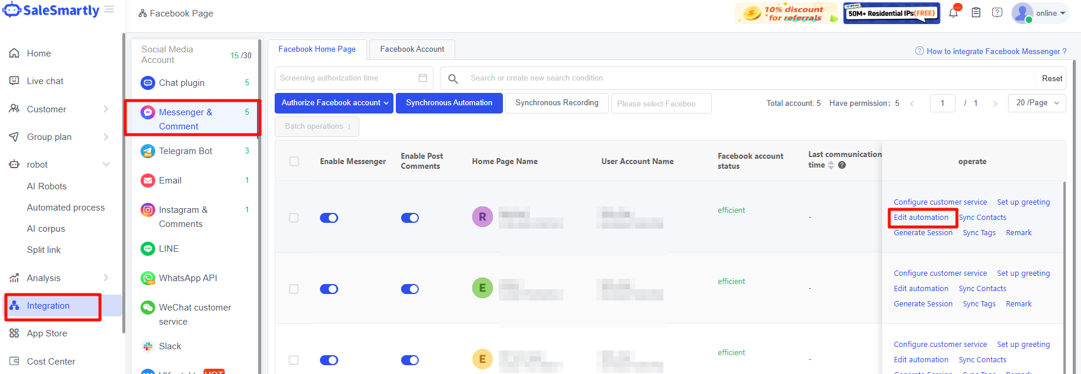Click the calendar icon in screening time field
Image resolution: width=1081 pixels, height=374 pixels.
[x=422, y=78]
